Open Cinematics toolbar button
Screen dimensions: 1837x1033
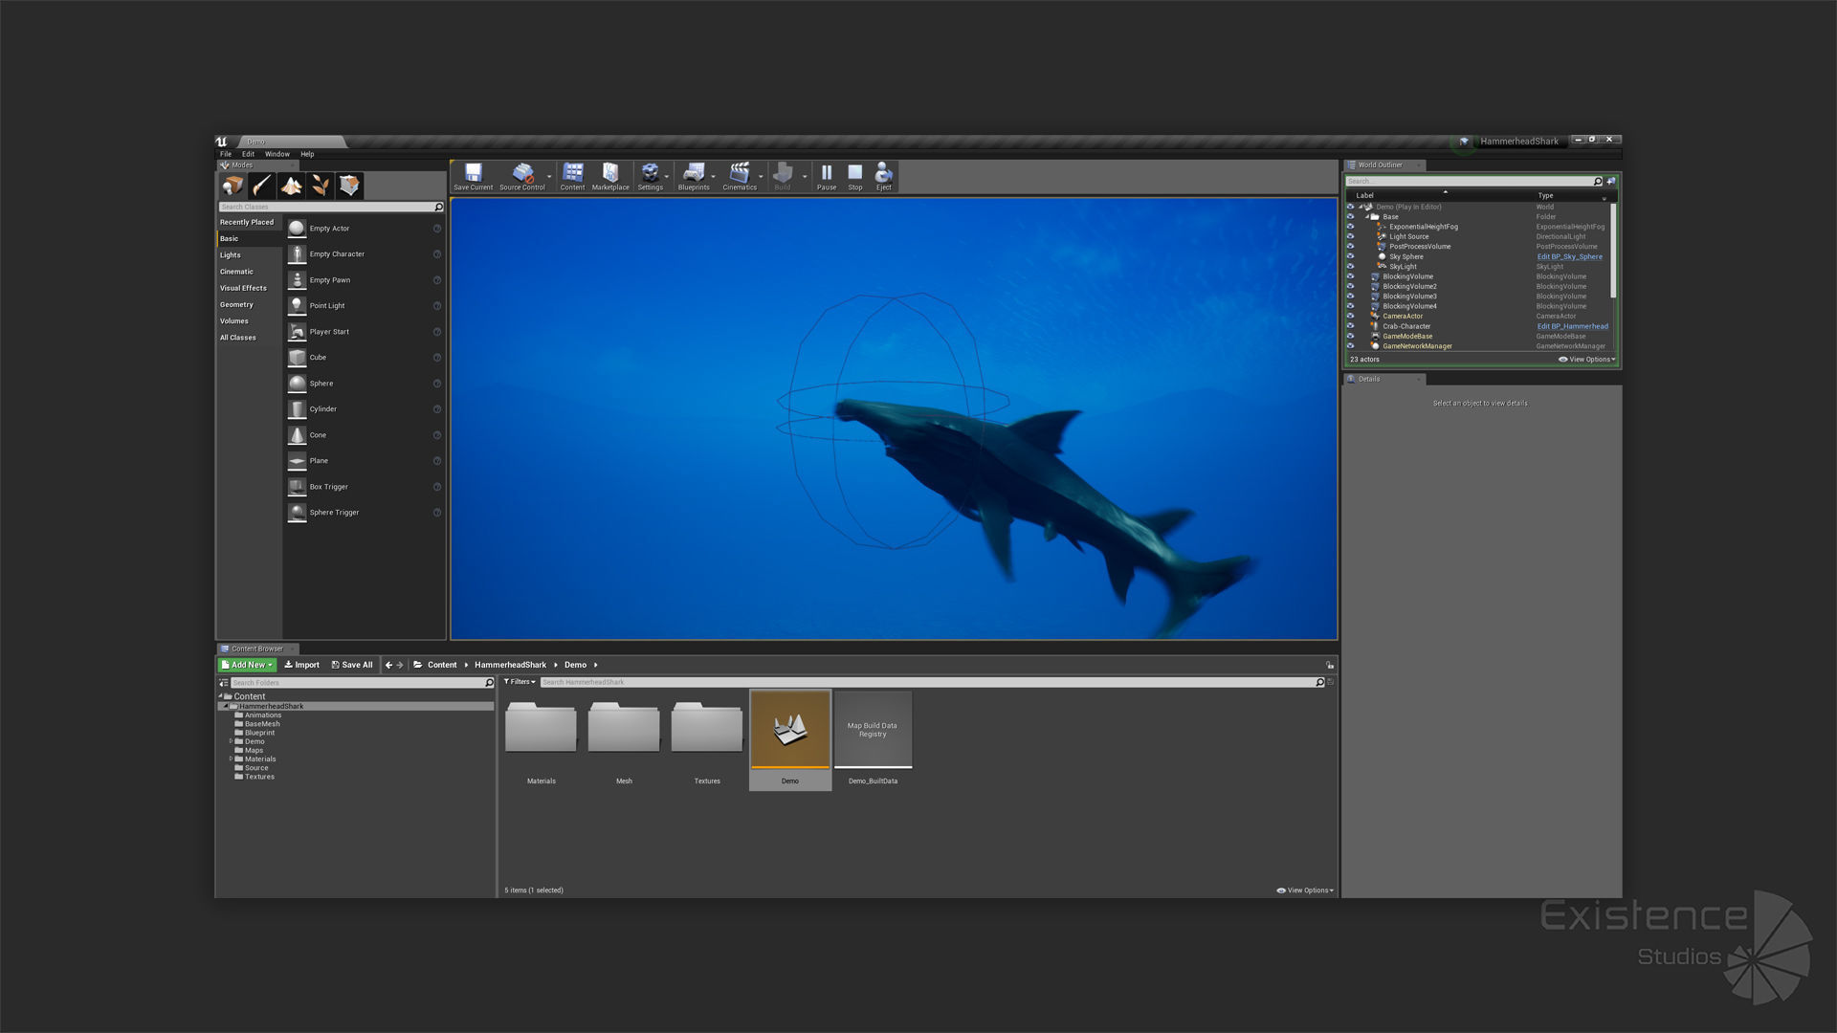tap(740, 177)
